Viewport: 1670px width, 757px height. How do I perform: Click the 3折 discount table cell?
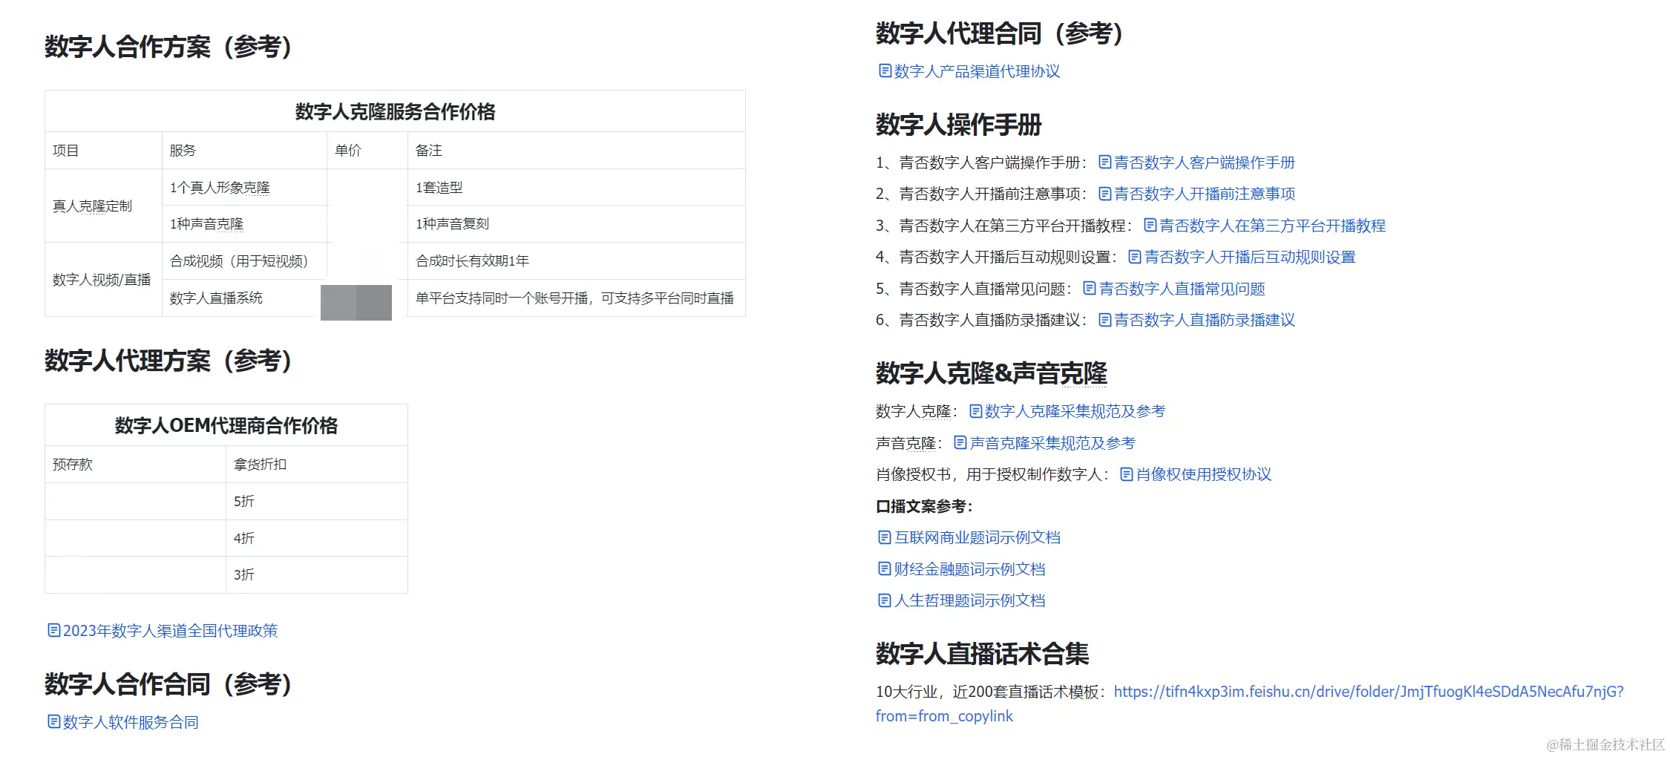click(x=317, y=574)
